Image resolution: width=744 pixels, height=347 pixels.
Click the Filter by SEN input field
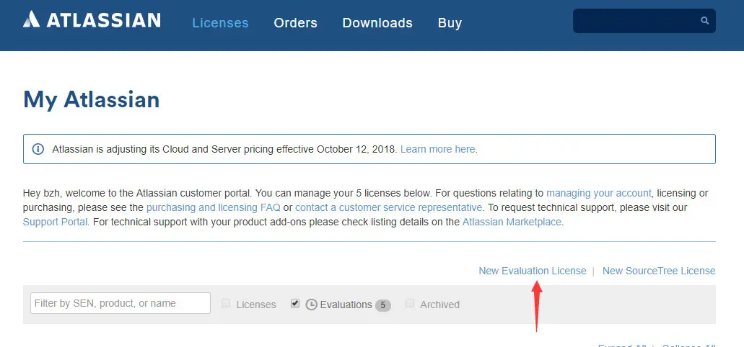point(121,303)
